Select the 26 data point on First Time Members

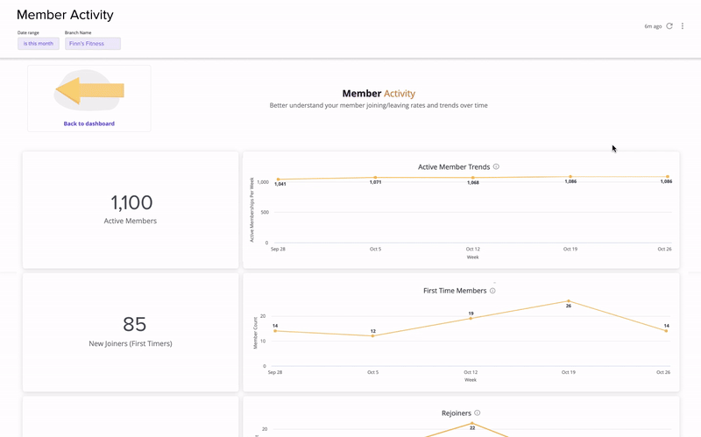coord(568,301)
